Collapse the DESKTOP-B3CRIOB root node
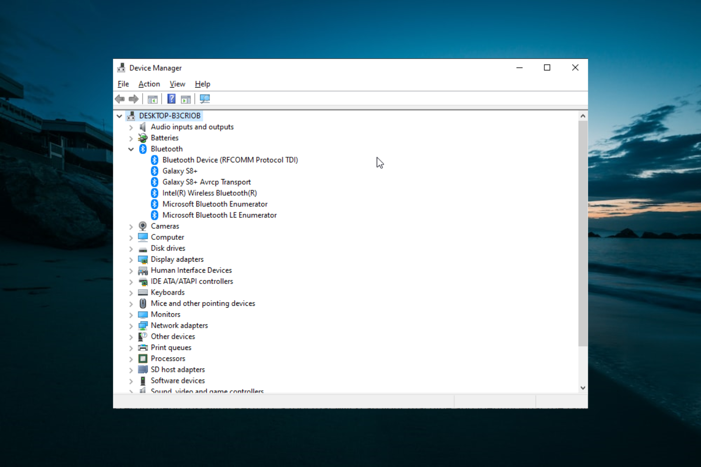This screenshot has width=701, height=467. 119,116
